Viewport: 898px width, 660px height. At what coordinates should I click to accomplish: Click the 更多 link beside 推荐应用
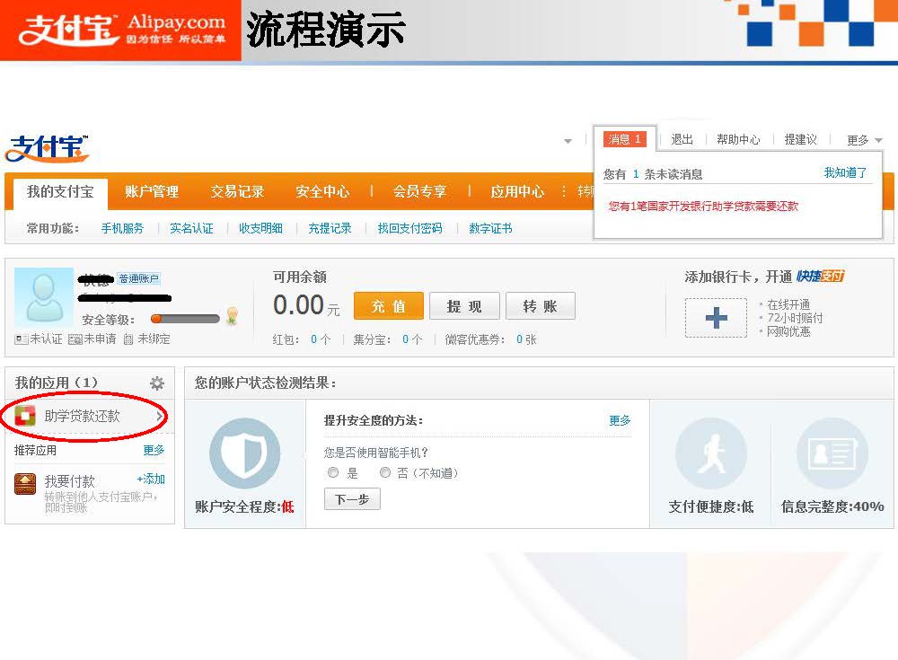click(154, 450)
